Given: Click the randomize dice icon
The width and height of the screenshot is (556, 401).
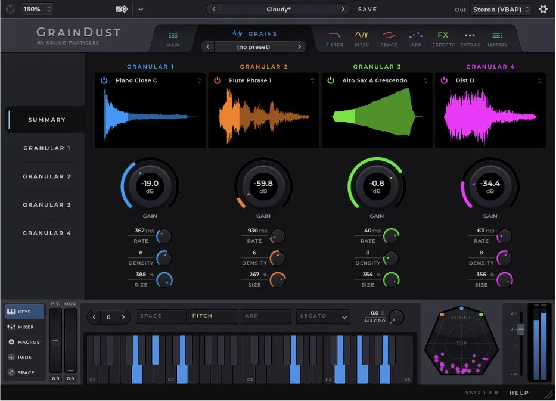Looking at the screenshot, I should point(122,9).
